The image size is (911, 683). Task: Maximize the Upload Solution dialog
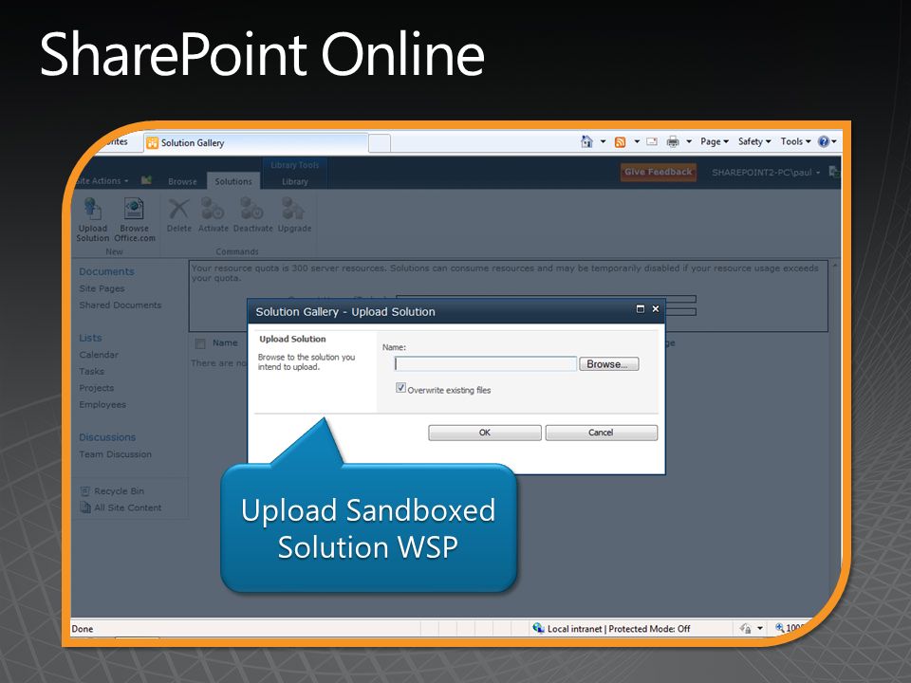[x=641, y=309]
